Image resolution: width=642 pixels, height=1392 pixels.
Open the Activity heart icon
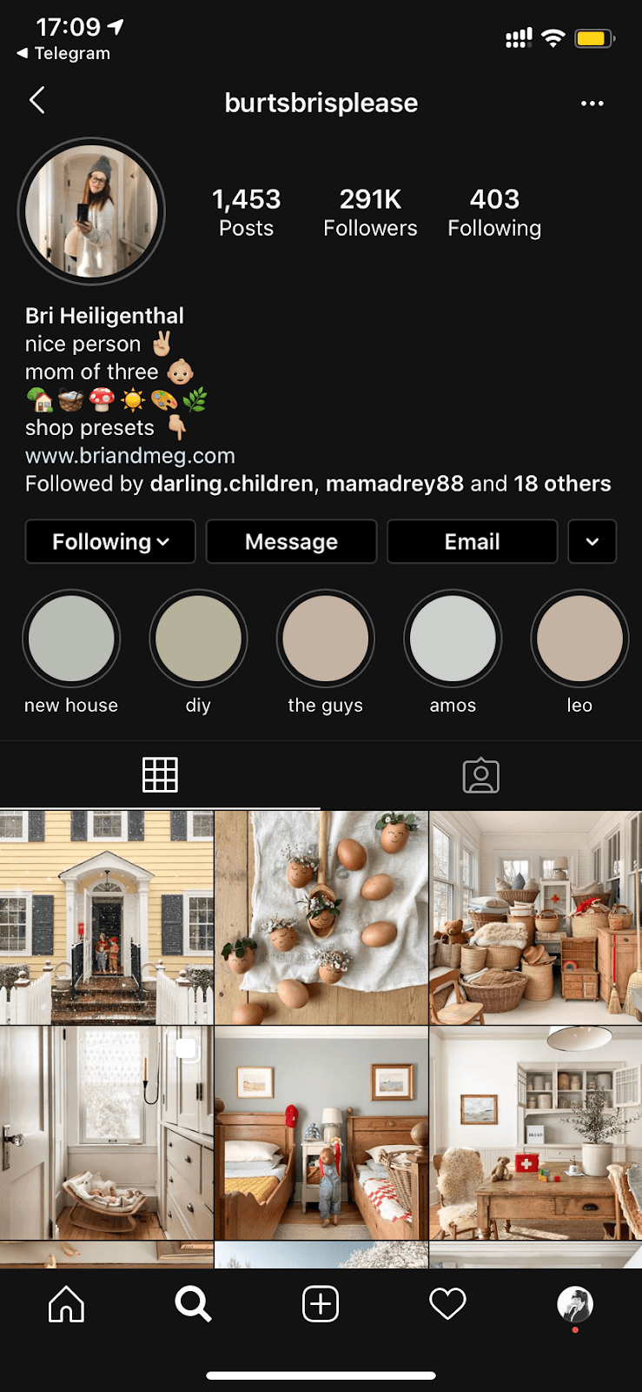pyautogui.click(x=448, y=1304)
